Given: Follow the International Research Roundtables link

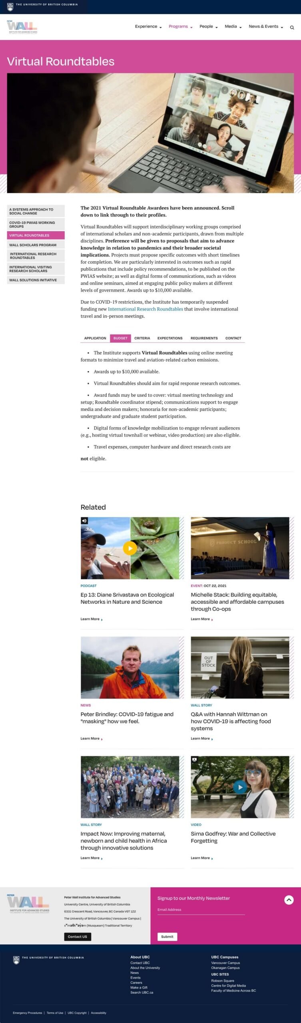Looking at the screenshot, I should click(145, 309).
